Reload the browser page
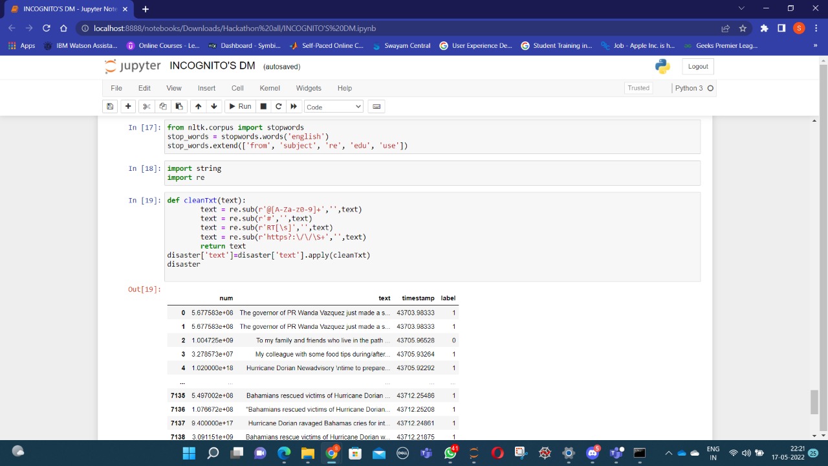The image size is (828, 466). [x=46, y=28]
